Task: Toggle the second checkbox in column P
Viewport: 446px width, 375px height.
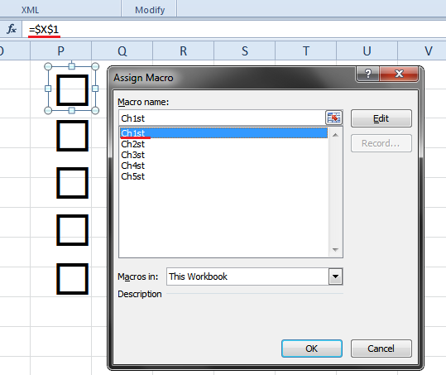Action: click(72, 136)
